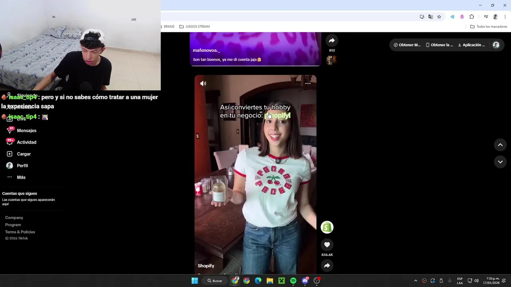This screenshot has height=287, width=511.
Task: Click the Shopify username on video
Action: tap(206, 266)
